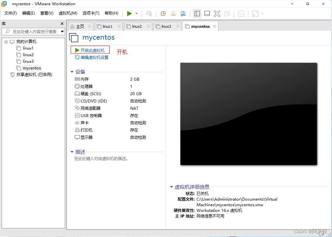Image resolution: width=332 pixels, height=237 pixels.
Task: Open the 帮助(H) menu
Action: tap(111, 13)
